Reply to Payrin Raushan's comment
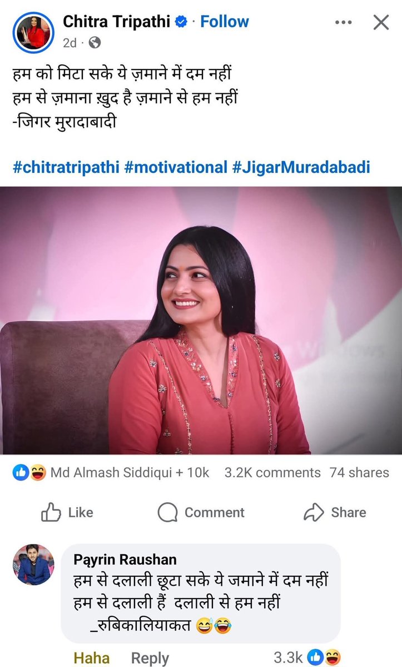 point(150,658)
